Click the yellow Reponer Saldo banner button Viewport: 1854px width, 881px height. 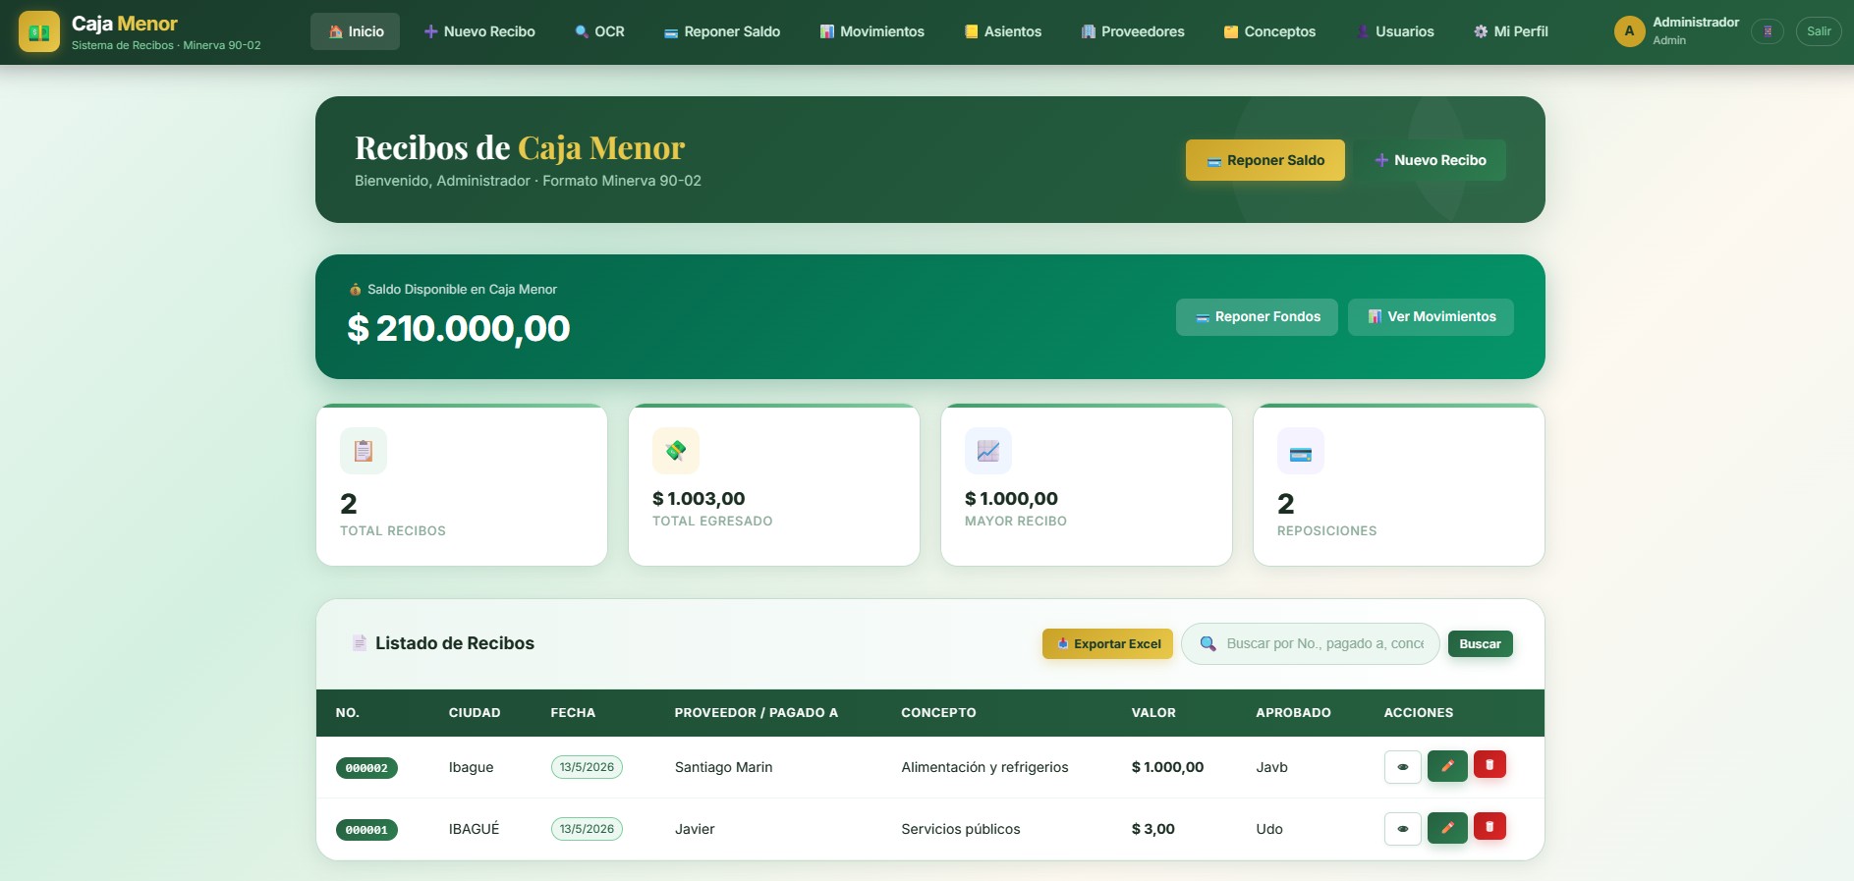pos(1265,160)
